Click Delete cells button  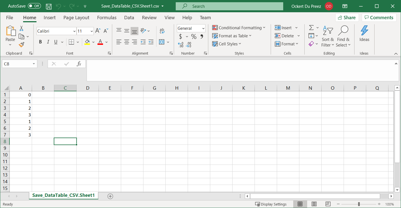pos(284,36)
